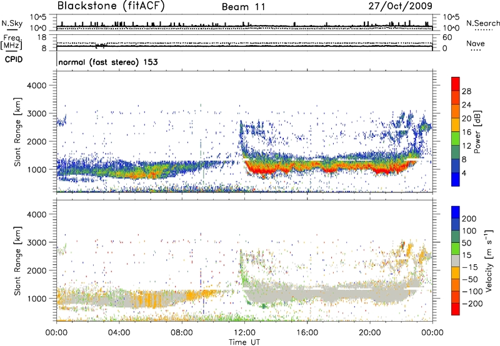The image size is (500, 346).
Task: Click the "Power [dB]" colorbar title
Action: (477, 132)
